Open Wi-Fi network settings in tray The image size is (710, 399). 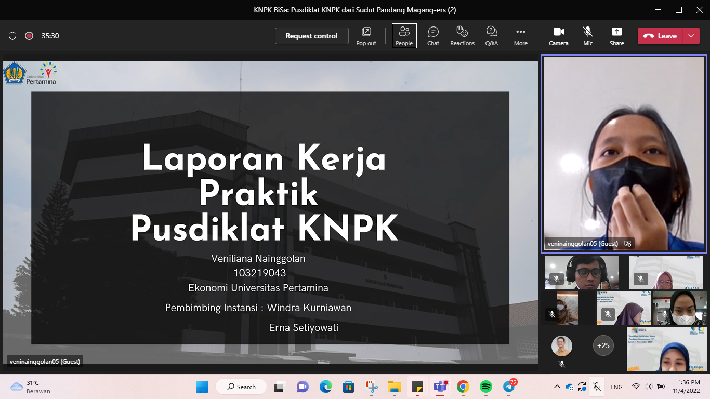(636, 387)
